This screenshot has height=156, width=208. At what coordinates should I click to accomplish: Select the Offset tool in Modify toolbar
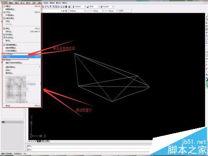pos(207,26)
